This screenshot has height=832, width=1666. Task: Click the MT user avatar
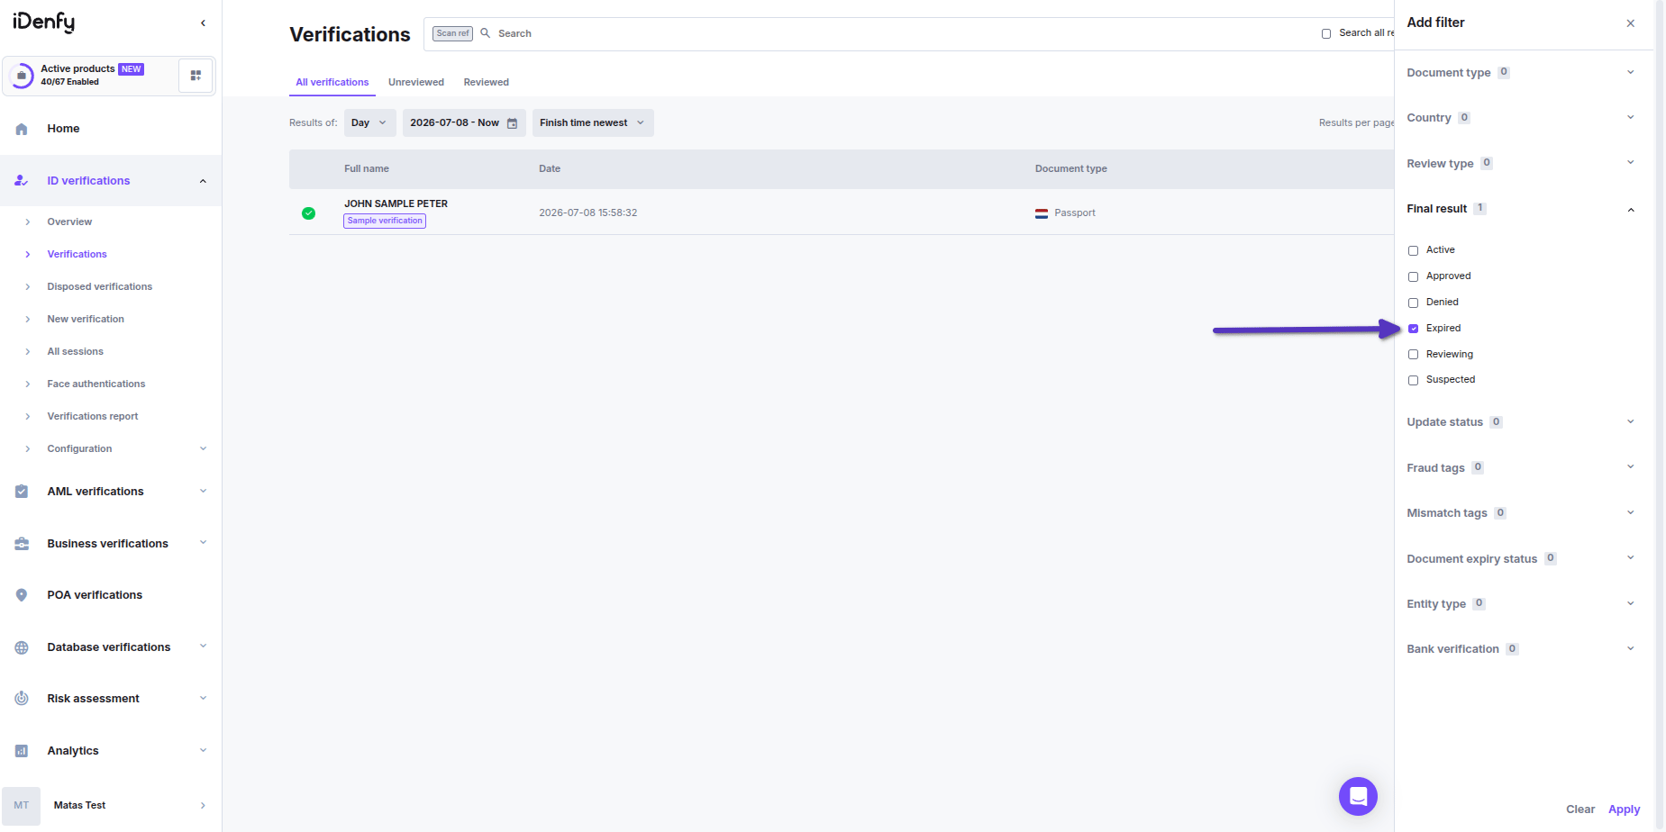pyautogui.click(x=22, y=806)
